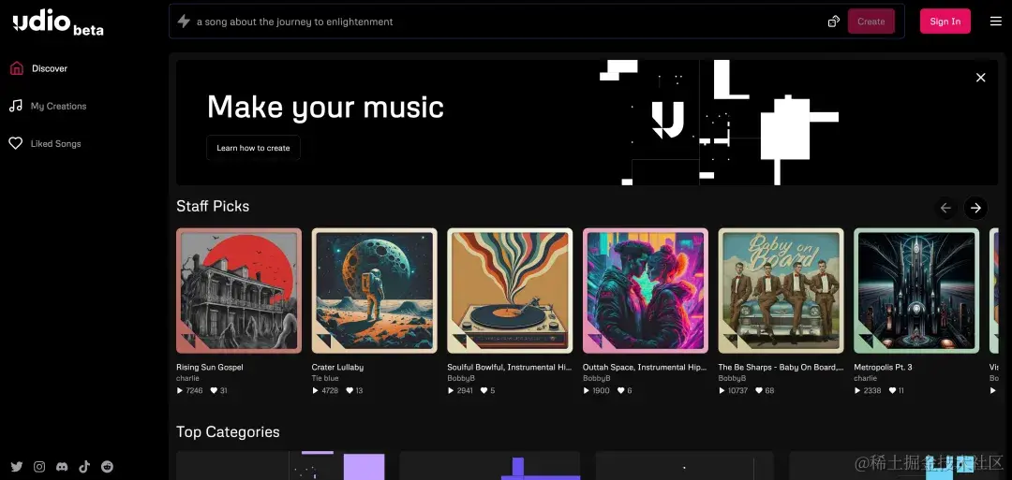Click the Metropolis Pt. 3 title
This screenshot has width=1012, height=480.
point(883,367)
